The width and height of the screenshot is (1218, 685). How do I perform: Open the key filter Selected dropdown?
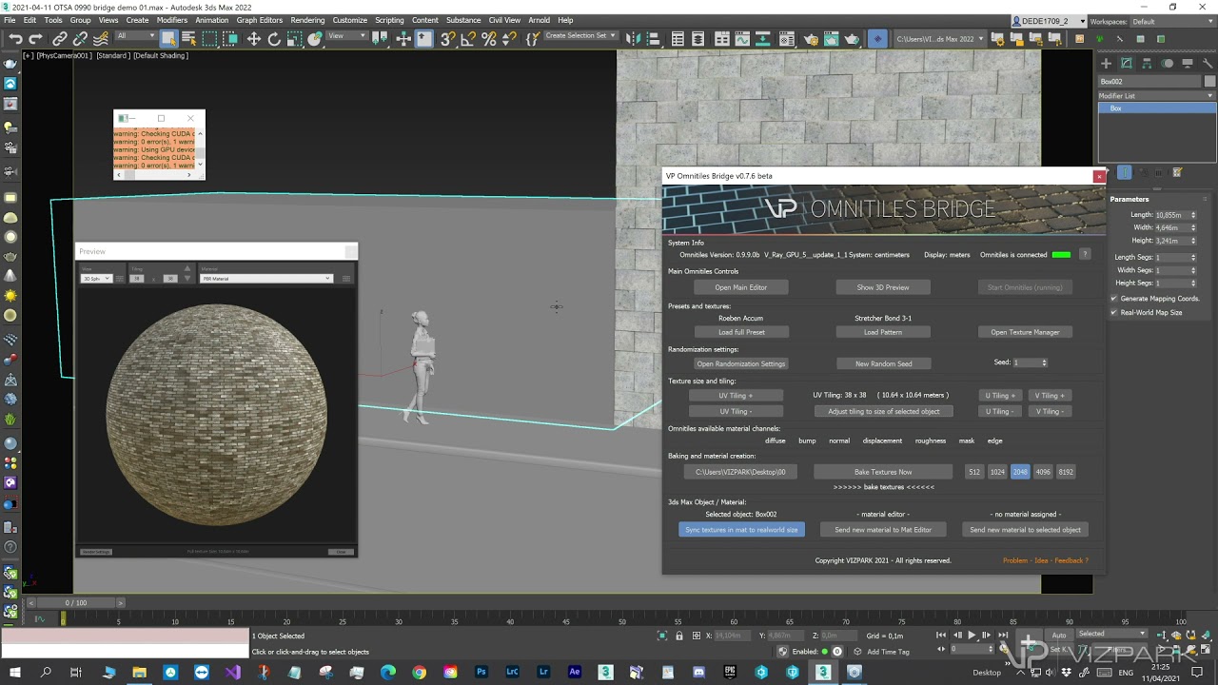coord(1111,634)
